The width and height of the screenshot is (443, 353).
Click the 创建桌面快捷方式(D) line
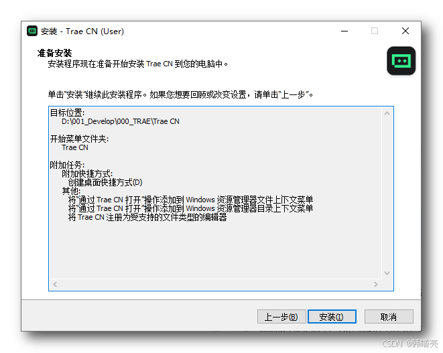105,182
